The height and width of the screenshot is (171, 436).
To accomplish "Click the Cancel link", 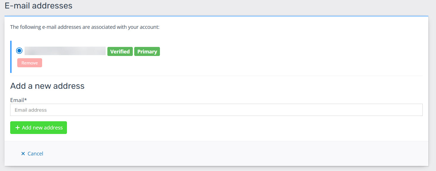I will tap(35, 153).
